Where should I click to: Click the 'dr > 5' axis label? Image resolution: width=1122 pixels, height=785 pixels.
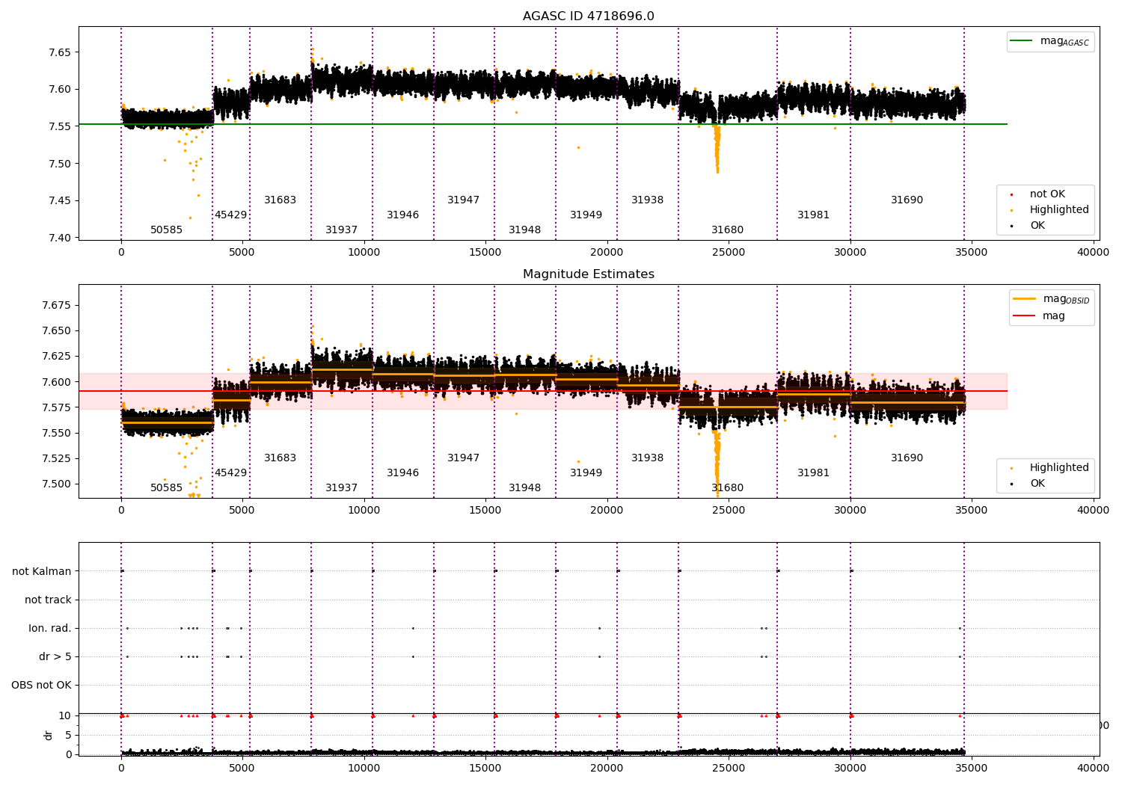click(x=55, y=656)
